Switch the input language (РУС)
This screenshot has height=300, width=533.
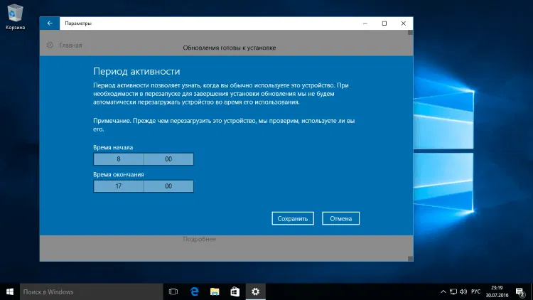tap(476, 291)
